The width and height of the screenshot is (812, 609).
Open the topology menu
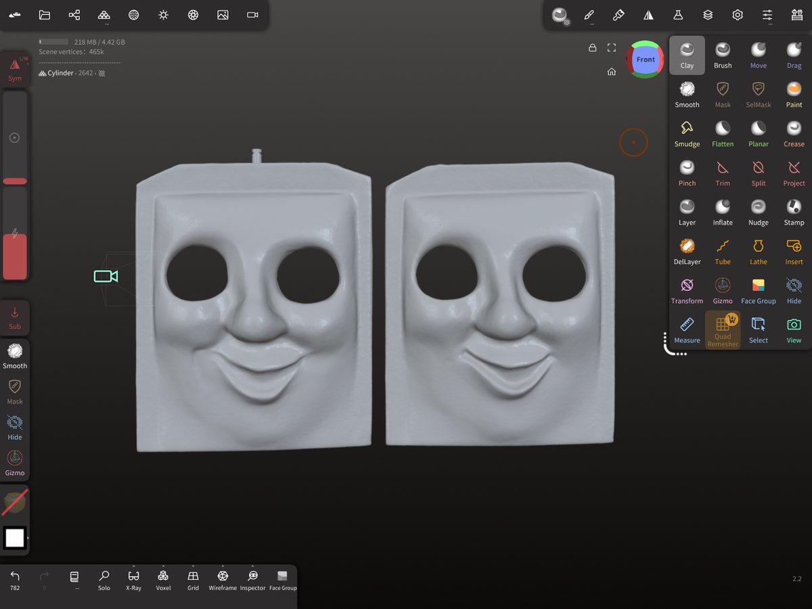tap(104, 15)
